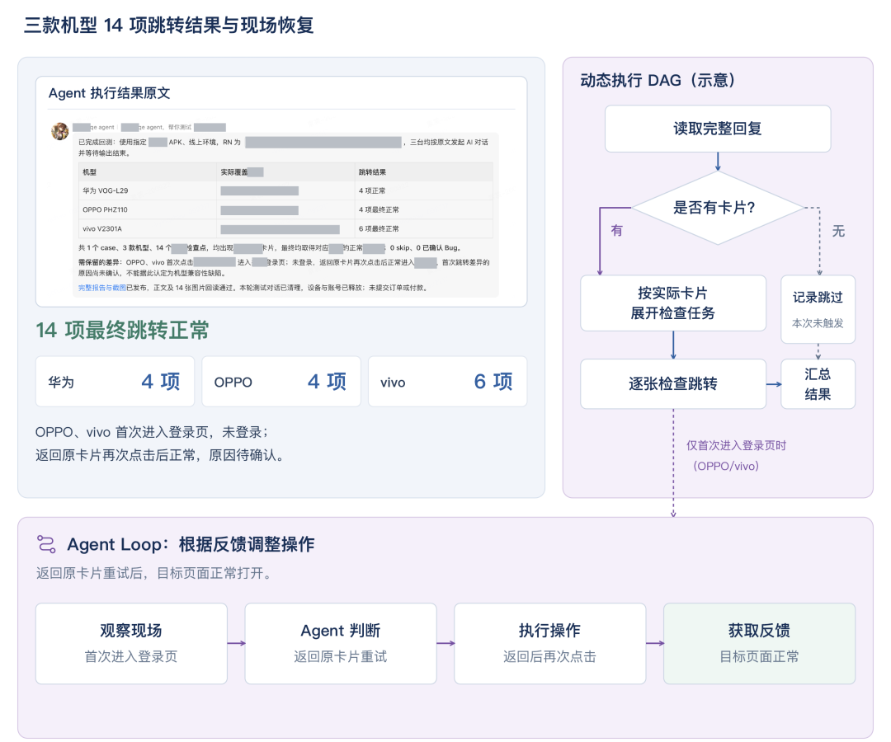Select the 读取完整回复 node in the DAG

(x=718, y=129)
